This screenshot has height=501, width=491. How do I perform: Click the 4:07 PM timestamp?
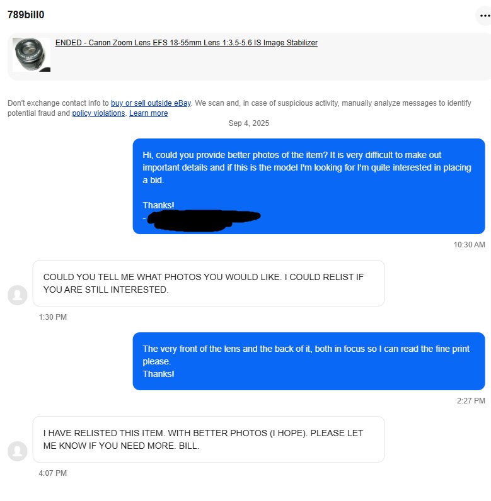(x=53, y=473)
